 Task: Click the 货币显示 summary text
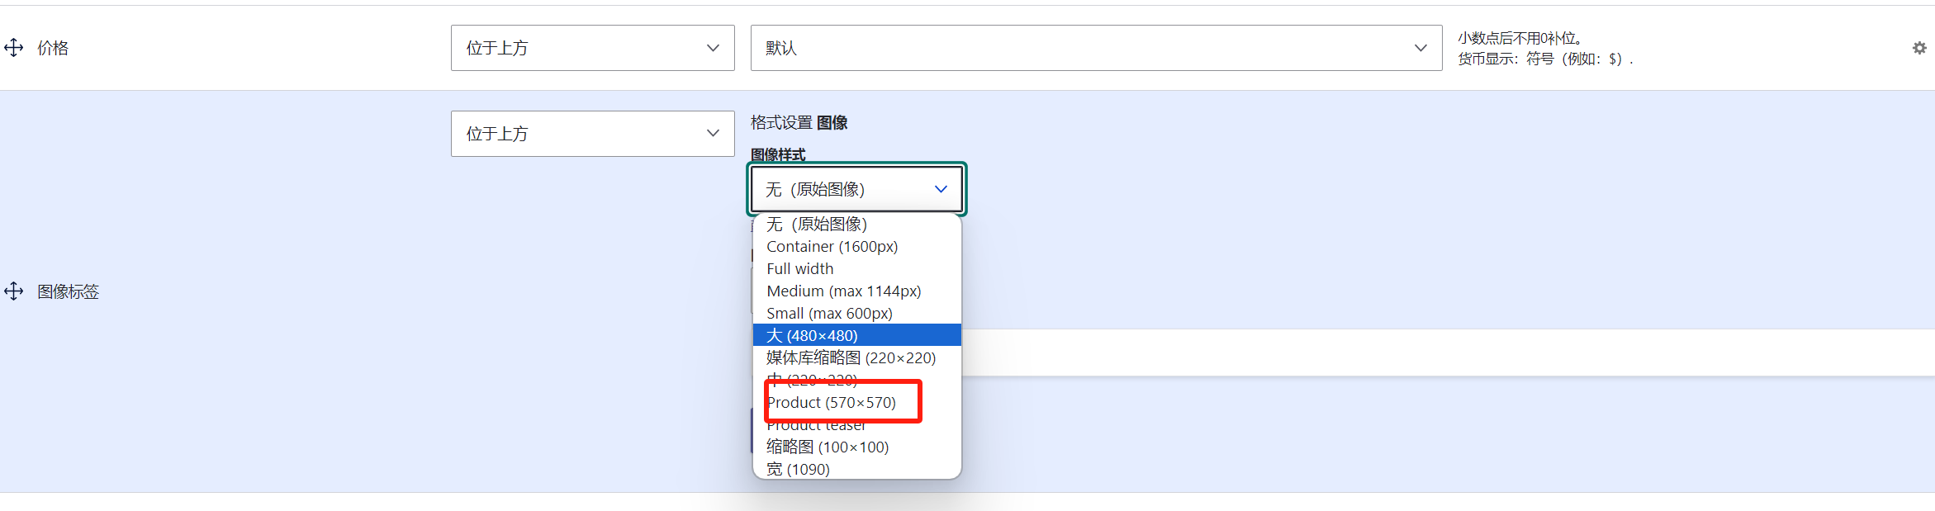(x=1545, y=59)
